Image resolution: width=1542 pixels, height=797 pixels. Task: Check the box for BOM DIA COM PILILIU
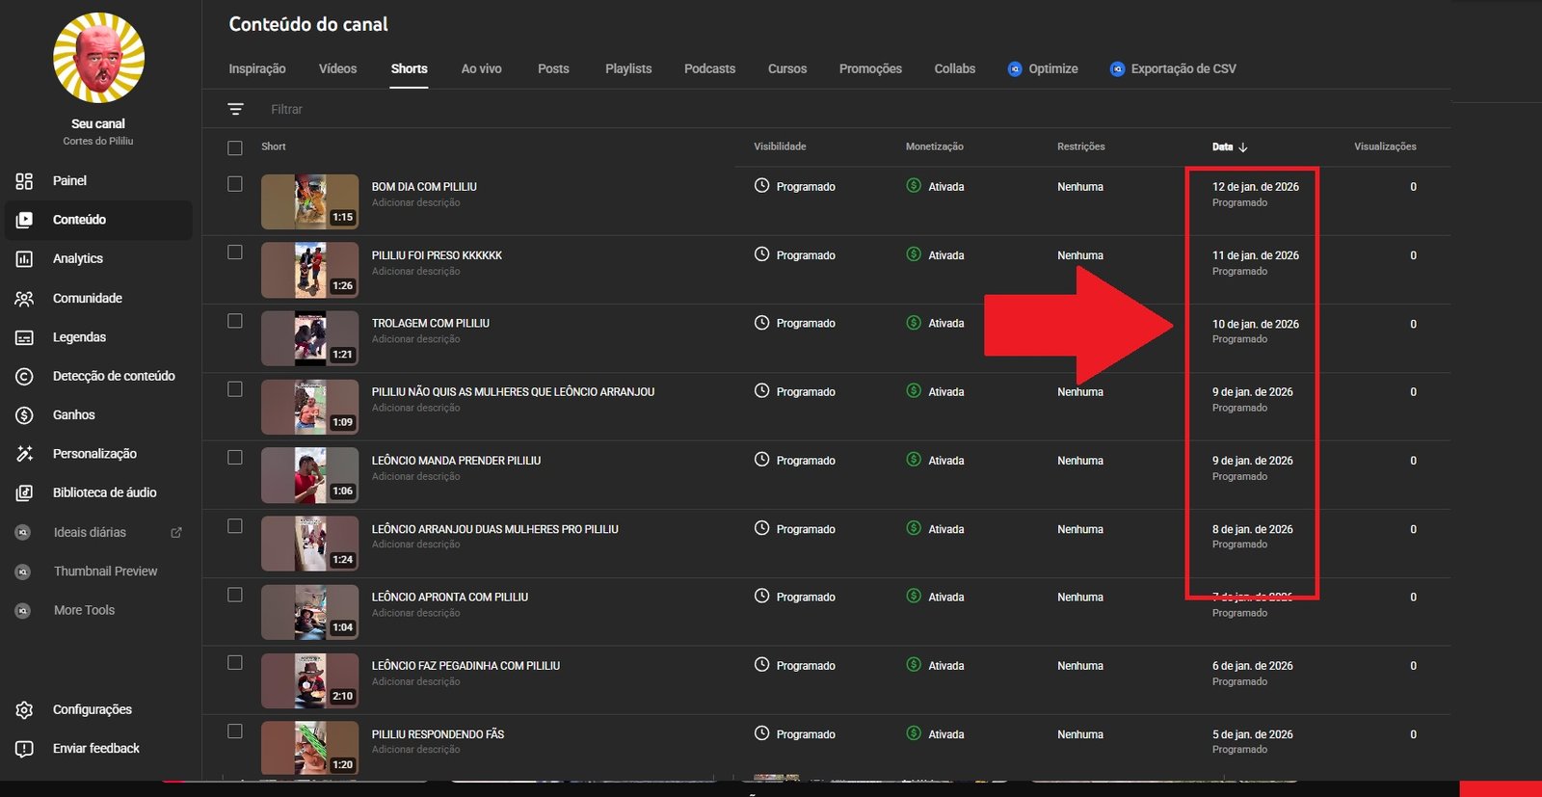(235, 184)
